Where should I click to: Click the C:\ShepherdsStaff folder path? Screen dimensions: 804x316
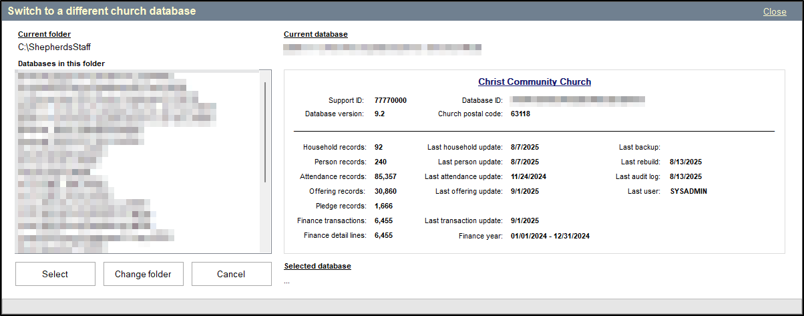(x=54, y=47)
